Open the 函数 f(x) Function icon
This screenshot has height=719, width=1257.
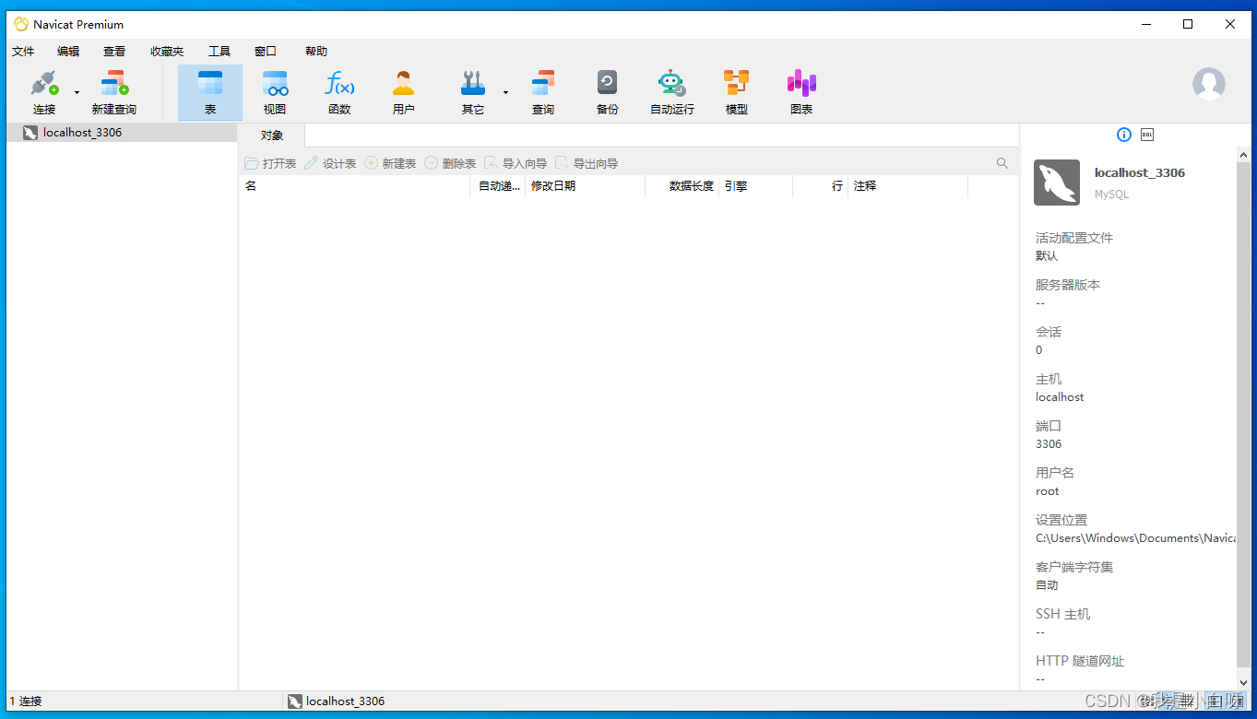pos(339,92)
